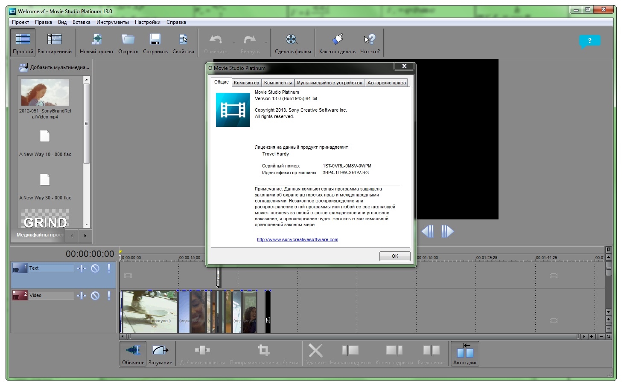The width and height of the screenshot is (624, 389).
Task: Click the Открыть folder icon
Action: tap(128, 40)
